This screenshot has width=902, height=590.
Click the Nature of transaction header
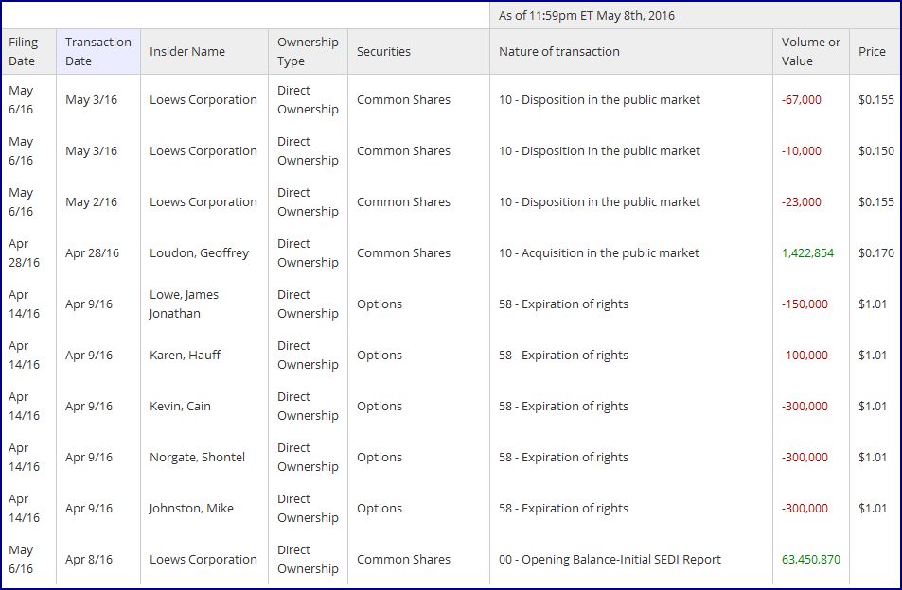coord(559,52)
